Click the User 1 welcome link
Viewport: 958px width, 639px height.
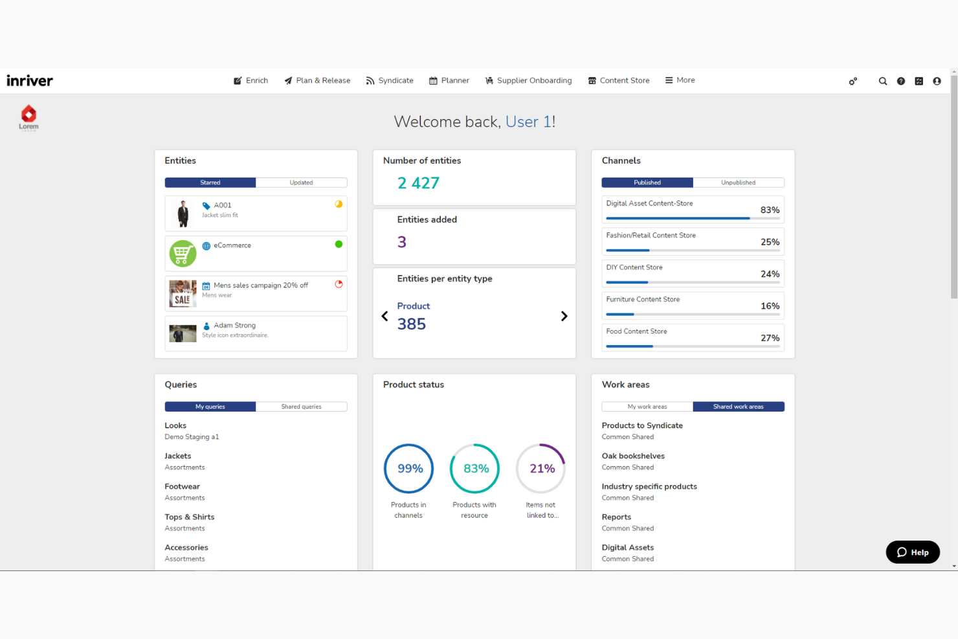[529, 122]
